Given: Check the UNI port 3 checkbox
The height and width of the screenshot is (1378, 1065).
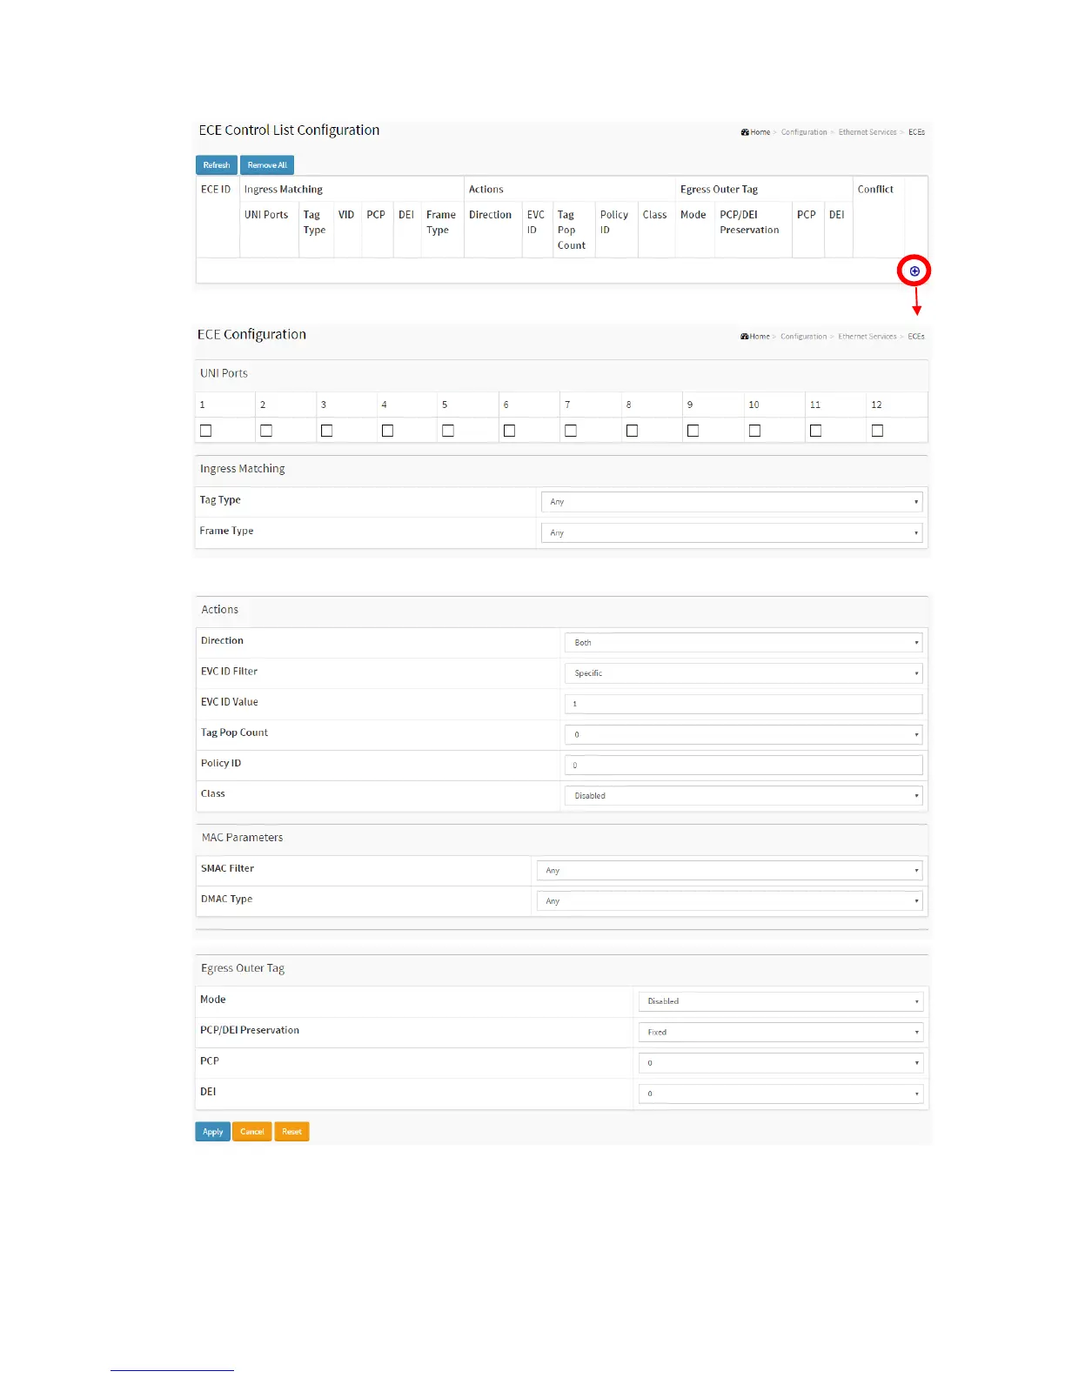Looking at the screenshot, I should [327, 431].
